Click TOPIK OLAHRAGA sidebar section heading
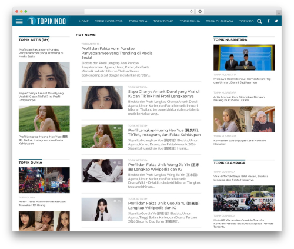The height and width of the screenshot is (249, 294). [229, 163]
